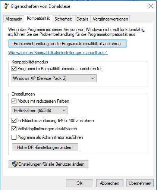Enable Programm als Administrator ausführen
This screenshot has width=157, height=190.
click(x=14, y=137)
